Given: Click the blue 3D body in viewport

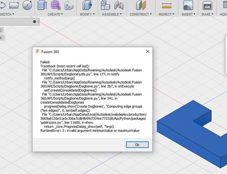Looking at the screenshot, I should point(188,130).
